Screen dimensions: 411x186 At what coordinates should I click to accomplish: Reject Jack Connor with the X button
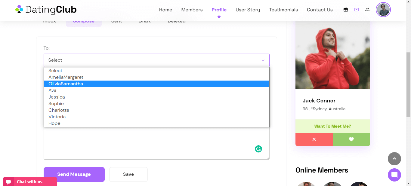[x=314, y=139]
